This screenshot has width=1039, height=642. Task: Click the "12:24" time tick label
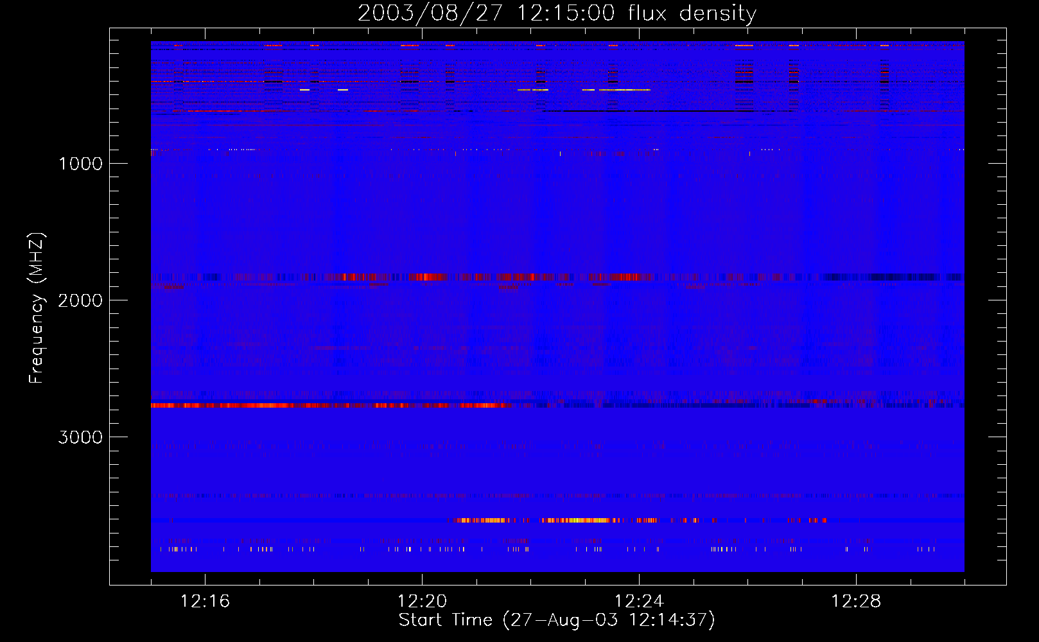639,602
